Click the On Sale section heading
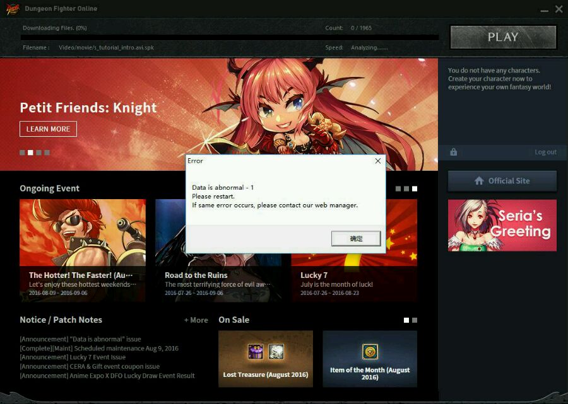 [x=234, y=320]
